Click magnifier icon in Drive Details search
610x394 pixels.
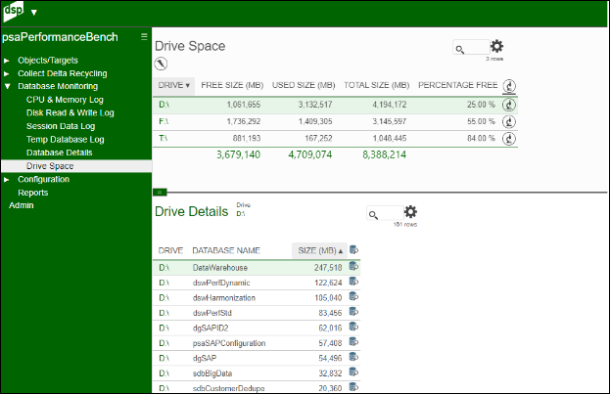click(x=373, y=215)
